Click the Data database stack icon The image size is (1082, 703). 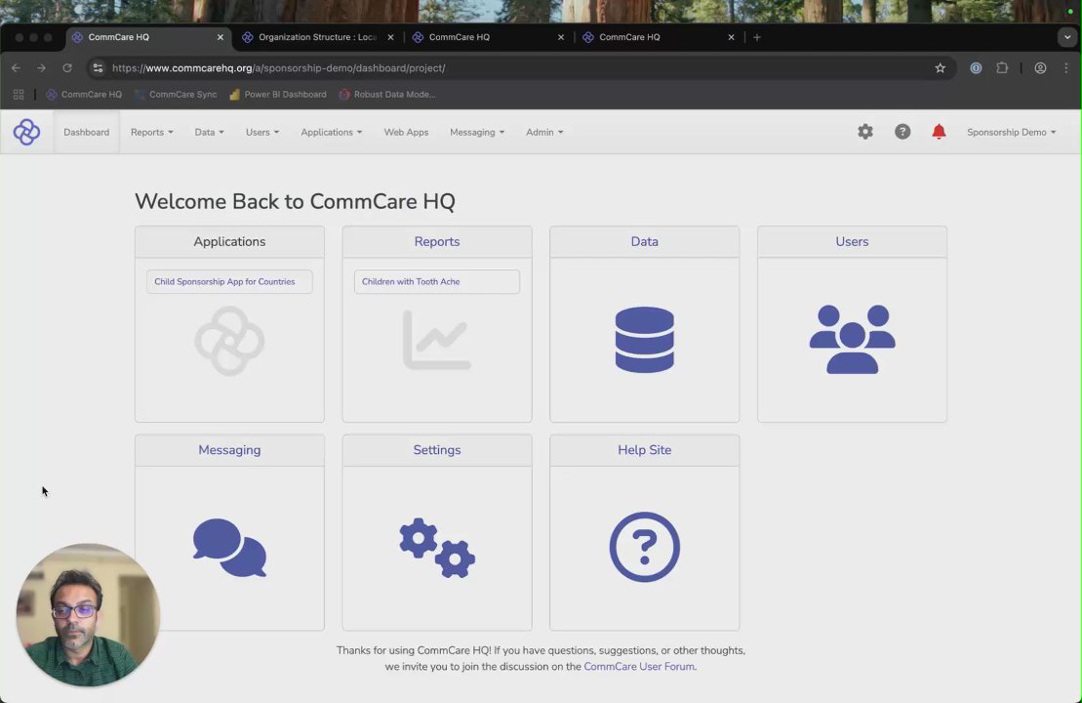(645, 340)
